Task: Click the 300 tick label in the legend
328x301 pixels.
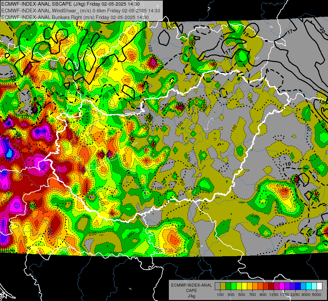Action: [x=231, y=295]
